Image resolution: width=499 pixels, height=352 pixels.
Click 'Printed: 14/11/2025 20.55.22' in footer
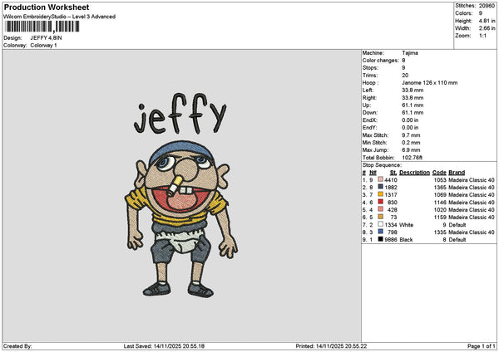tap(331, 346)
